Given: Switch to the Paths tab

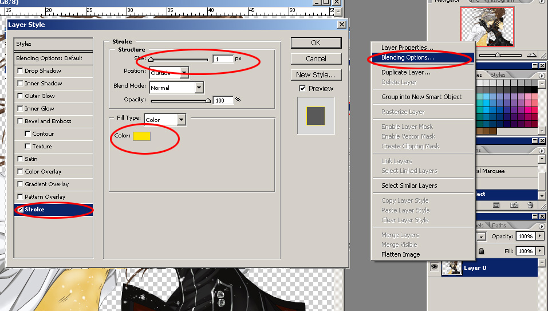Looking at the screenshot, I should pyautogui.click(x=499, y=225).
